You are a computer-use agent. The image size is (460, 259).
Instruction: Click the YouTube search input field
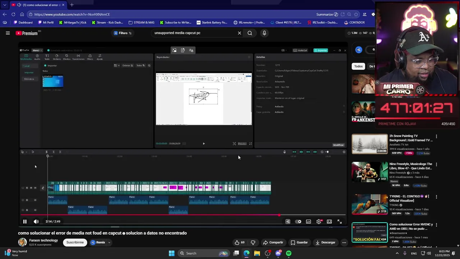coord(194,33)
